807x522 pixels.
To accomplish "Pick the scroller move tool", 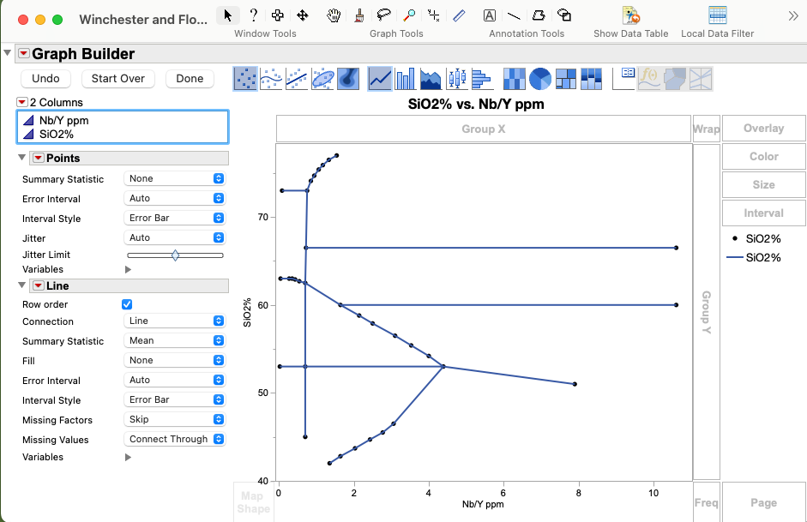I will tap(303, 15).
